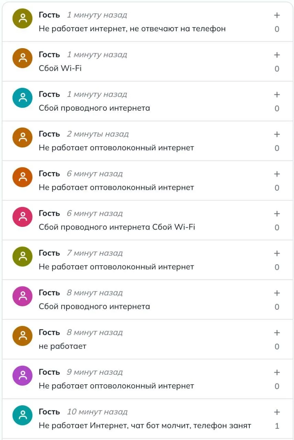Click the '10 минут назад' timestamp
Screen dimensions: 294x440
[97, 412]
